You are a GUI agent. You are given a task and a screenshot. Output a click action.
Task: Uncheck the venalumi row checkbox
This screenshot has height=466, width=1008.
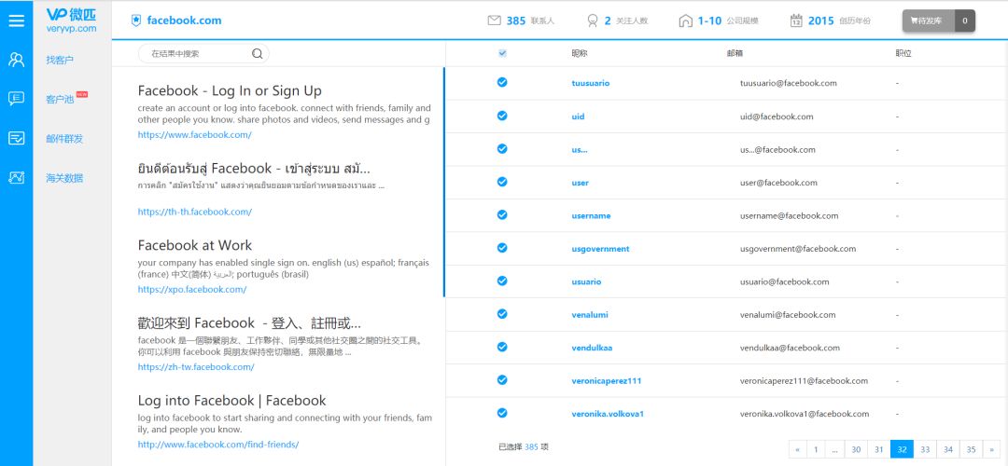(502, 314)
